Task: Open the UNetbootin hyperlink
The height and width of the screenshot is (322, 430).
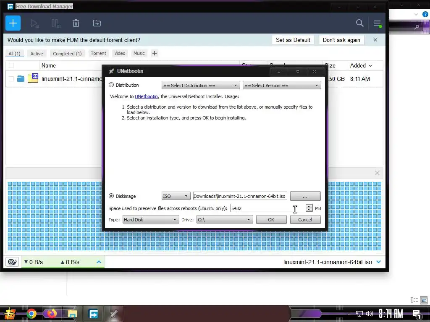Action: (x=146, y=96)
